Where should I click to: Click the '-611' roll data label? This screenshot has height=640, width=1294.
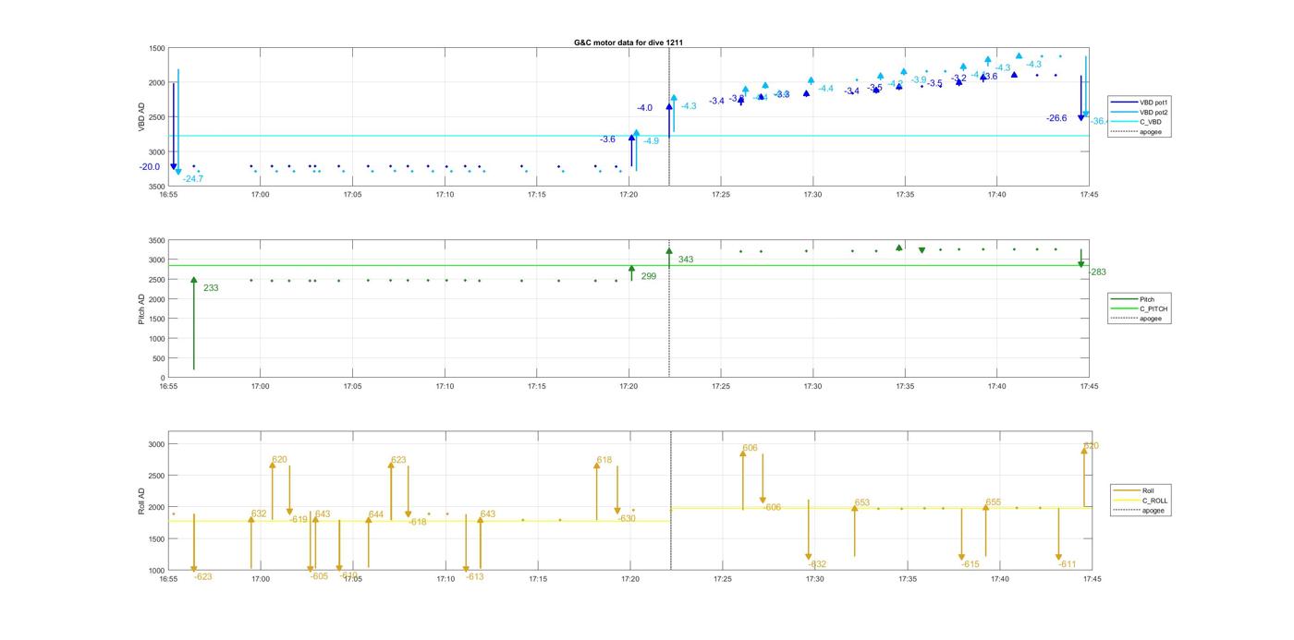[1067, 564]
